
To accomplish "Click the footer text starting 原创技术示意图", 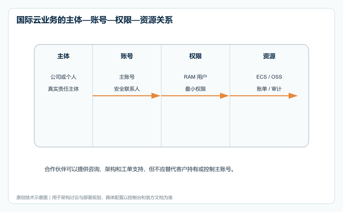I will click(x=94, y=197).
